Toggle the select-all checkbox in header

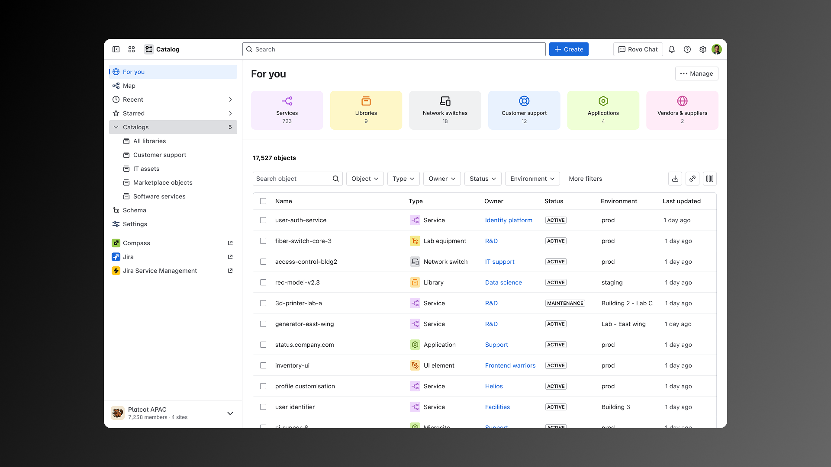point(263,201)
